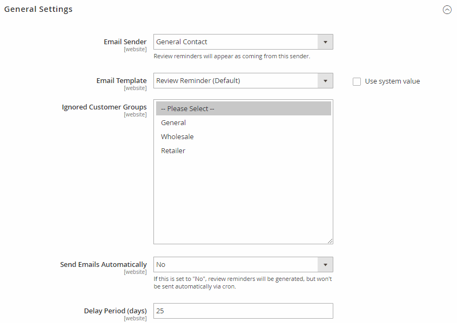Viewport: 457px width, 323px height.
Task: Open the Email Template dropdown arrow
Action: pos(325,81)
